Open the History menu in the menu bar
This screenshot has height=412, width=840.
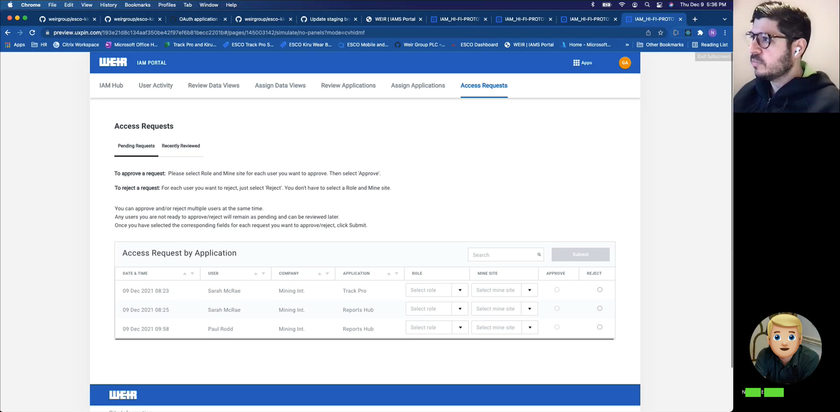pyautogui.click(x=109, y=5)
